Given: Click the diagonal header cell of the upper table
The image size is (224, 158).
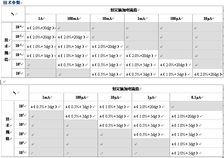Looking at the screenshot, I should click(13, 14).
